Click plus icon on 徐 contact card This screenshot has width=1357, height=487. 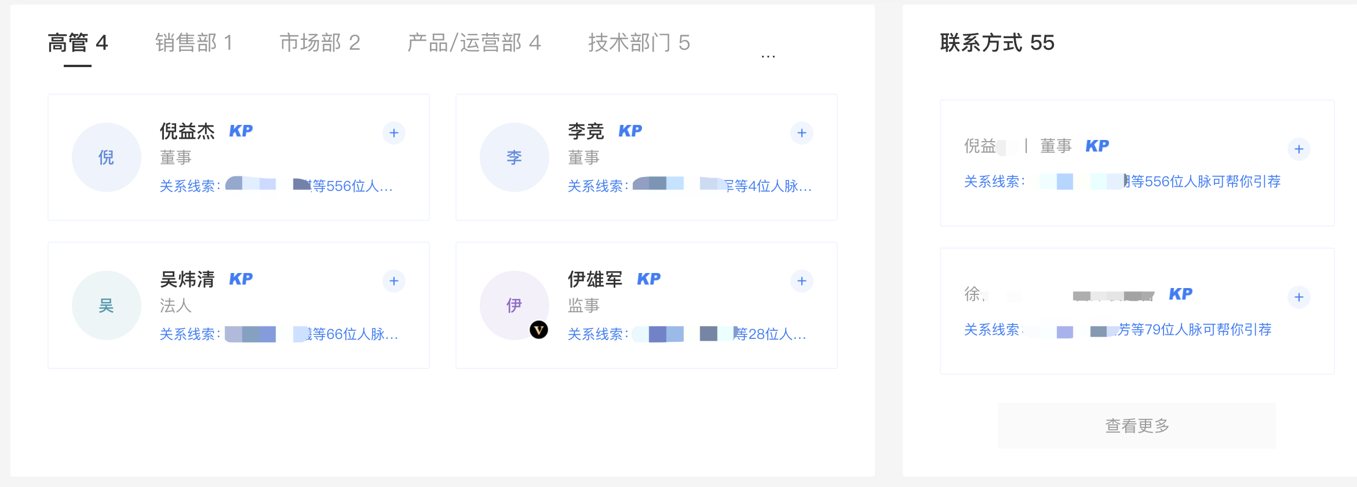(1298, 297)
